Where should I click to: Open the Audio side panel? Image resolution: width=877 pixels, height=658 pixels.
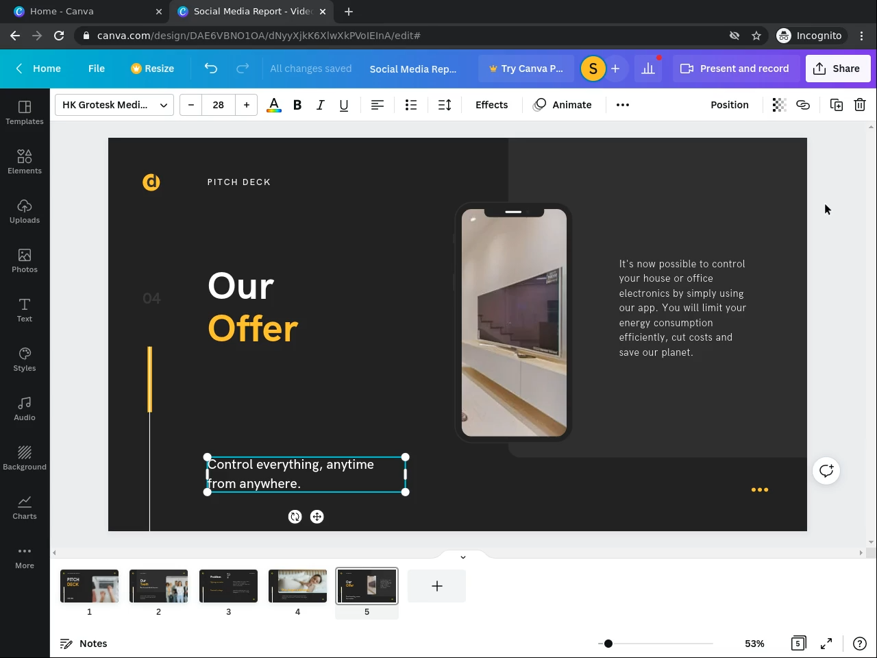coord(25,409)
